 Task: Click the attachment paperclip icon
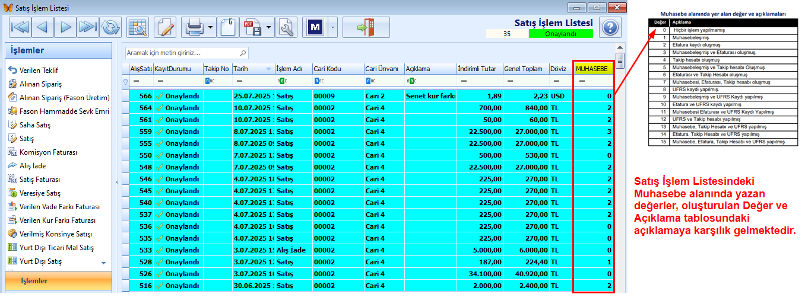pyautogui.click(x=227, y=27)
